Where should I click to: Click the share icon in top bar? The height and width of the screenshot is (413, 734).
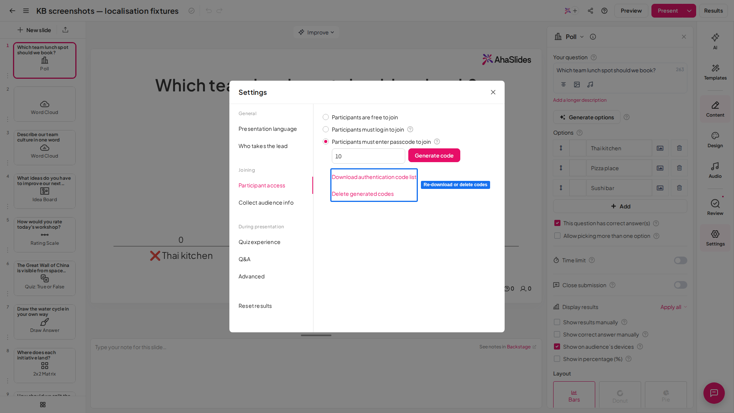[591, 11]
